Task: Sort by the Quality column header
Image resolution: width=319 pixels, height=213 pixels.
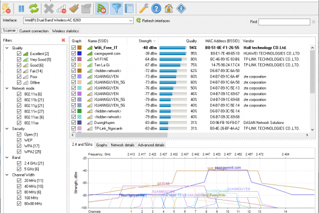Action: point(178,41)
